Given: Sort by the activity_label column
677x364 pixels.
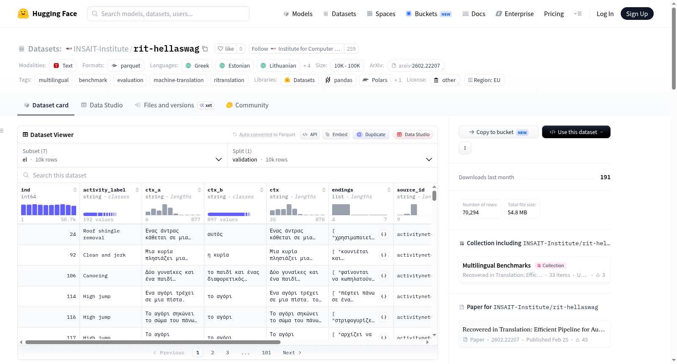Looking at the screenshot, I should 137,190.
